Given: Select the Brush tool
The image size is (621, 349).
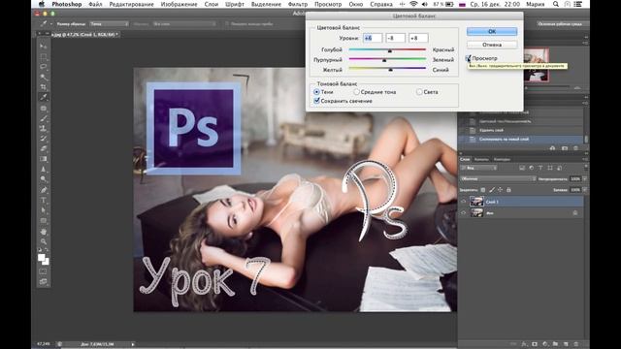Looking at the screenshot, I should click(43, 118).
